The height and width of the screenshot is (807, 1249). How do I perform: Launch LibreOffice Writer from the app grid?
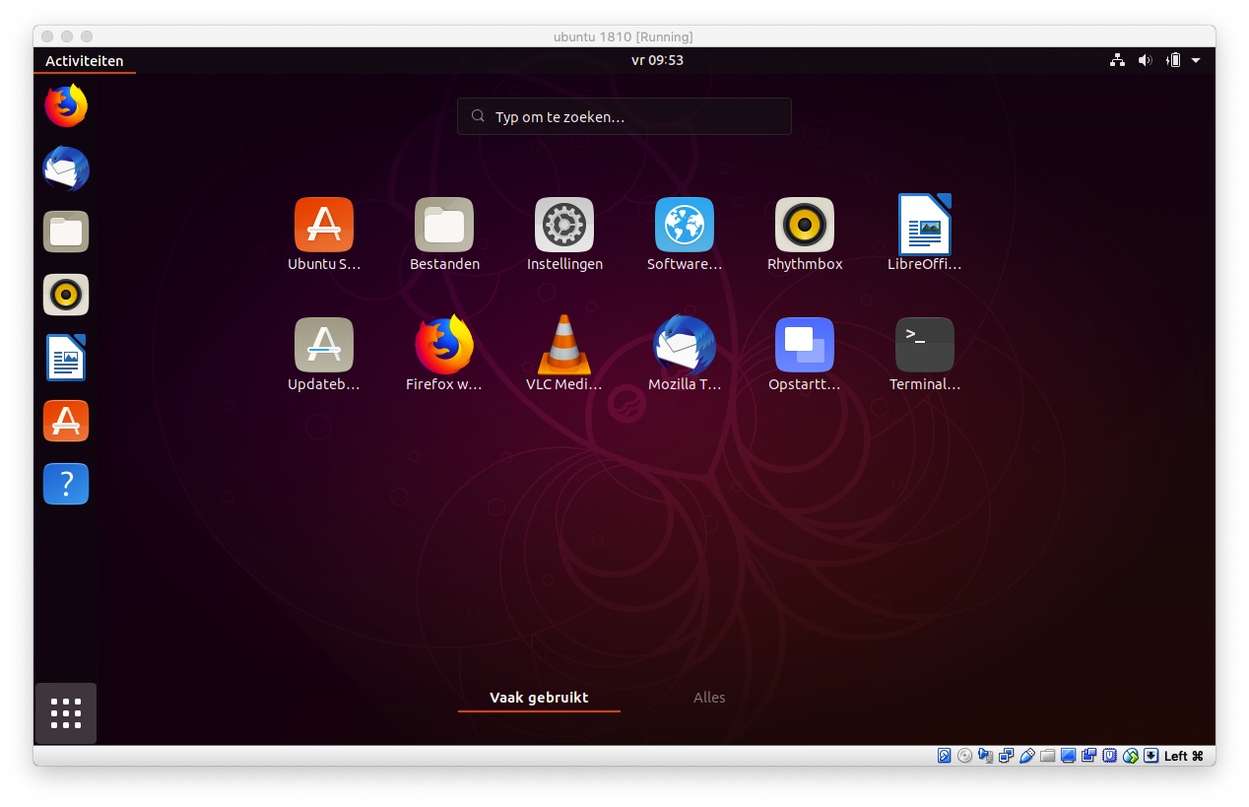924,226
